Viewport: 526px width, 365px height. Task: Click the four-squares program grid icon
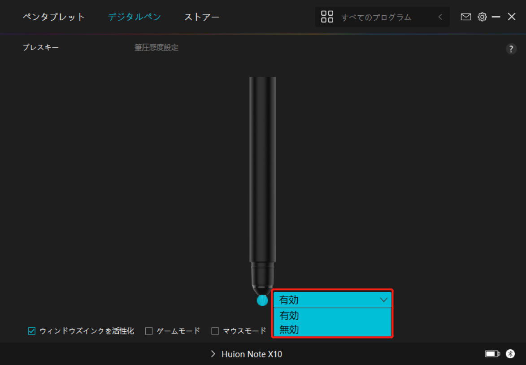[x=327, y=17]
